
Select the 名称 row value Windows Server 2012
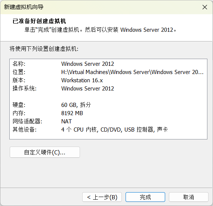click(x=87, y=64)
